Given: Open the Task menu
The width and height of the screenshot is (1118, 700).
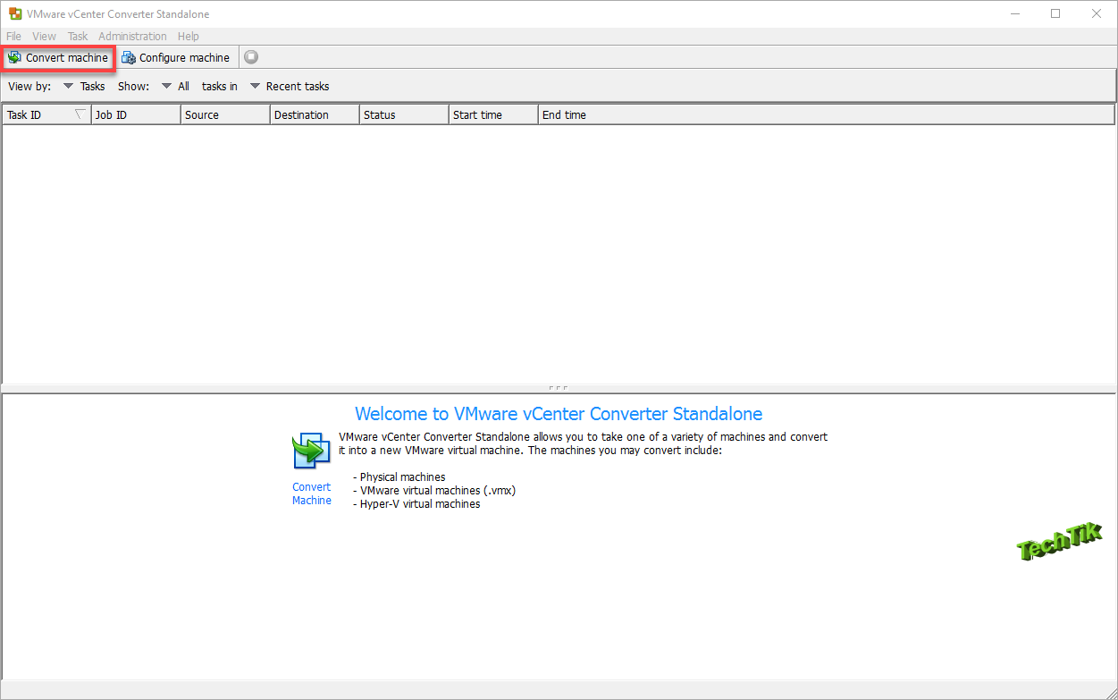Looking at the screenshot, I should (78, 37).
